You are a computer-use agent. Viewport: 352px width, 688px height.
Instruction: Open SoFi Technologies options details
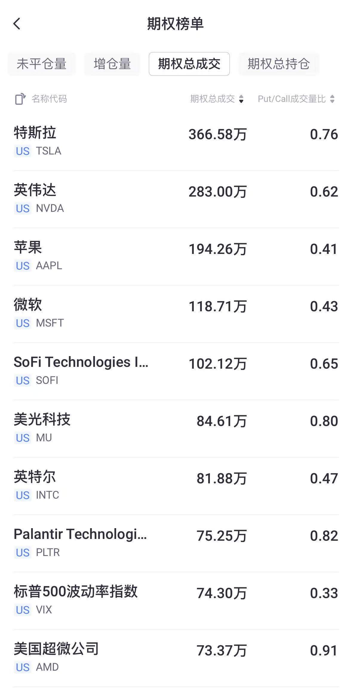[176, 371]
